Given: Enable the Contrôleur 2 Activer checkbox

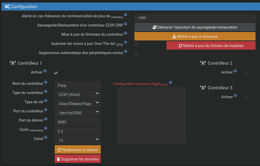Looking at the screenshot, I should point(246,73).
